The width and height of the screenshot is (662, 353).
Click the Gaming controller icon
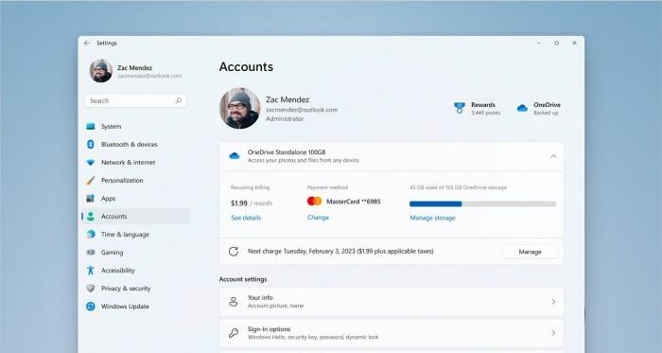[91, 252]
